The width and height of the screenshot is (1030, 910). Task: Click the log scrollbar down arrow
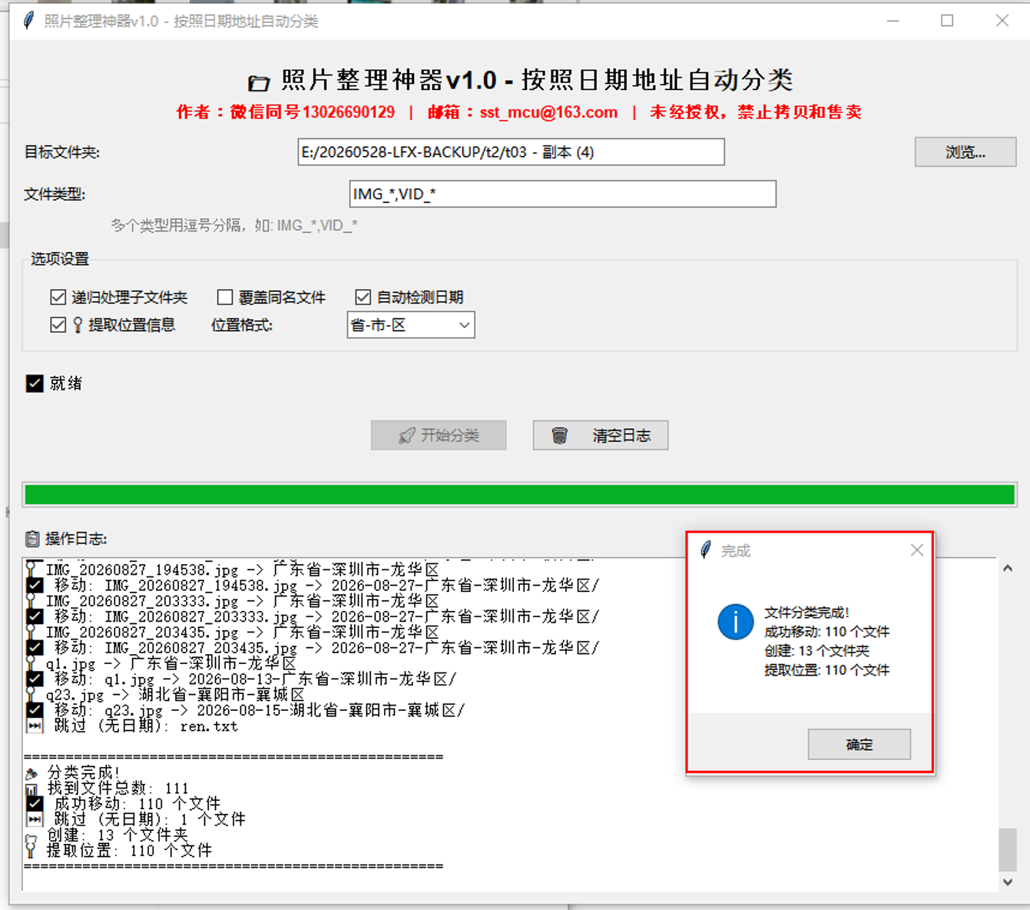(1008, 882)
